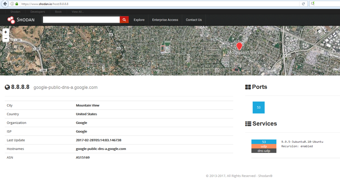
Task: Click the ISP value Google
Action: pos(81,131)
